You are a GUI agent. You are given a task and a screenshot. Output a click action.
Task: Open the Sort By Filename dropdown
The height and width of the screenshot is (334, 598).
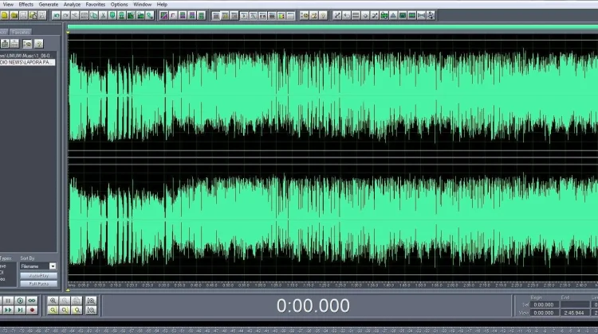pos(38,266)
